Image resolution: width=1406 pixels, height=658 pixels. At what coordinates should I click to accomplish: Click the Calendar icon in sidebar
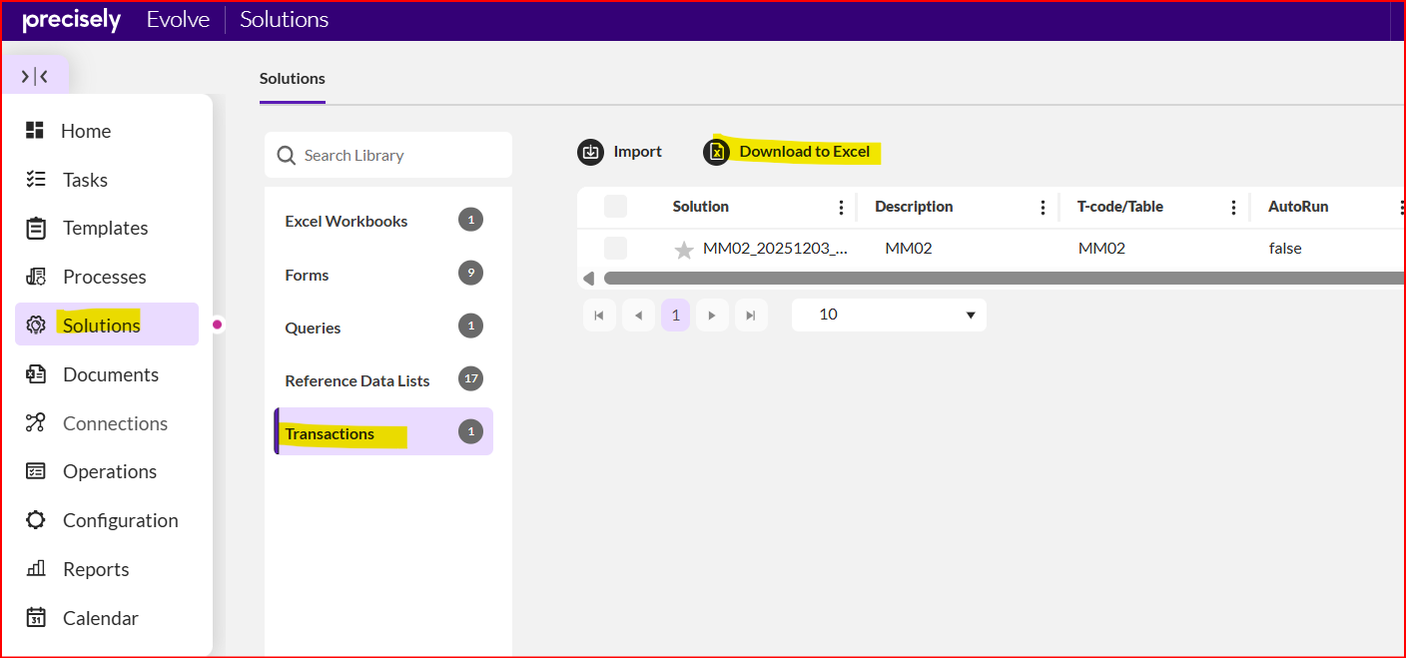[x=36, y=618]
